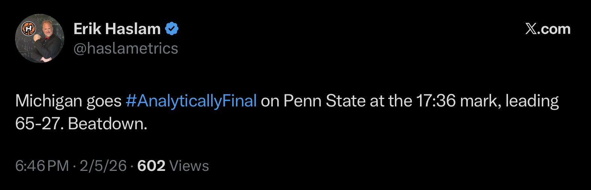Click the 65-27 score
591x190 pixels.
tap(38, 124)
